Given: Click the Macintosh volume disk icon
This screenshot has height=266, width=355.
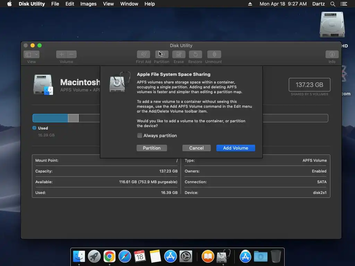Looking at the screenshot, I should pyautogui.click(x=43, y=85).
